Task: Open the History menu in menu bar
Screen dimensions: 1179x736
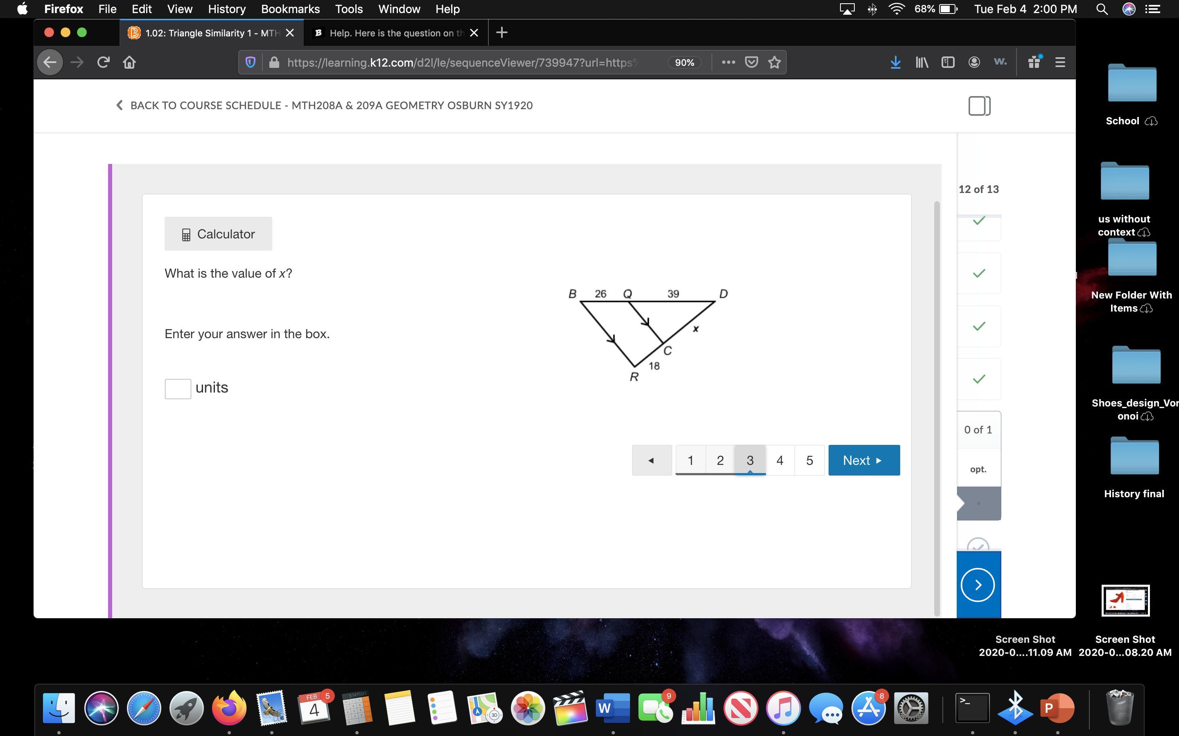Action: point(226,9)
